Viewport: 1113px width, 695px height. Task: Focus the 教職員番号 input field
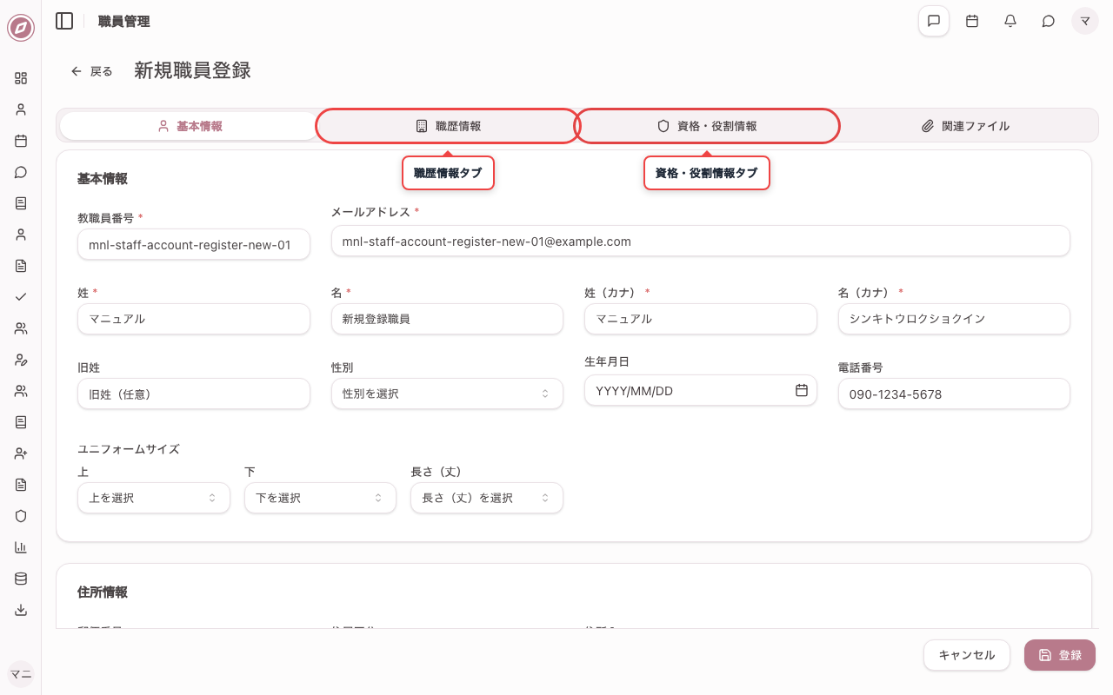click(x=194, y=245)
